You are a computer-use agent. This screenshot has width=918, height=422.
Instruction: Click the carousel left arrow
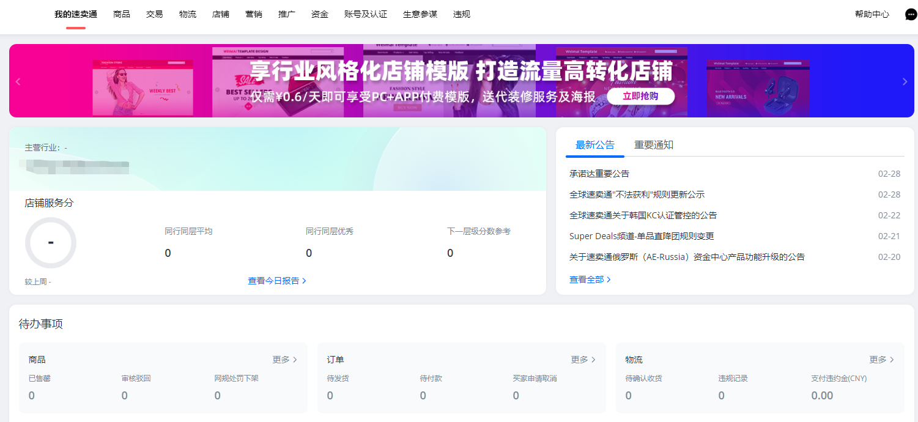tap(18, 81)
